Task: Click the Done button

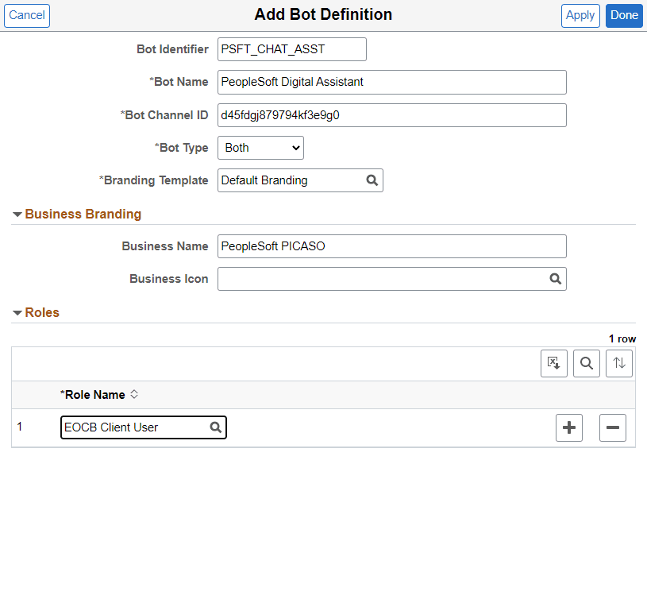Action: point(624,16)
